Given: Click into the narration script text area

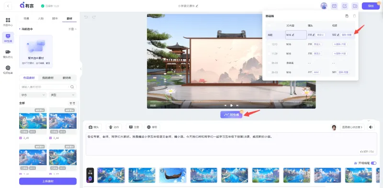Looking at the screenshot, I should 231,144.
